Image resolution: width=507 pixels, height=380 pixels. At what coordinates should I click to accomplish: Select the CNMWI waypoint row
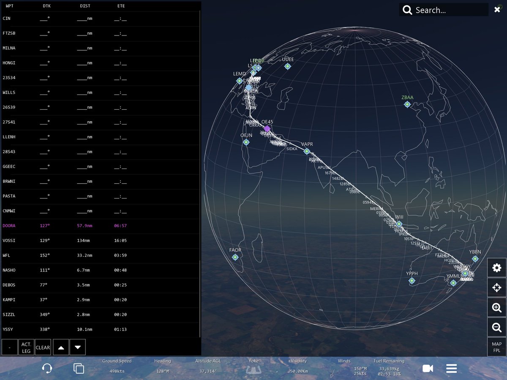click(100, 211)
